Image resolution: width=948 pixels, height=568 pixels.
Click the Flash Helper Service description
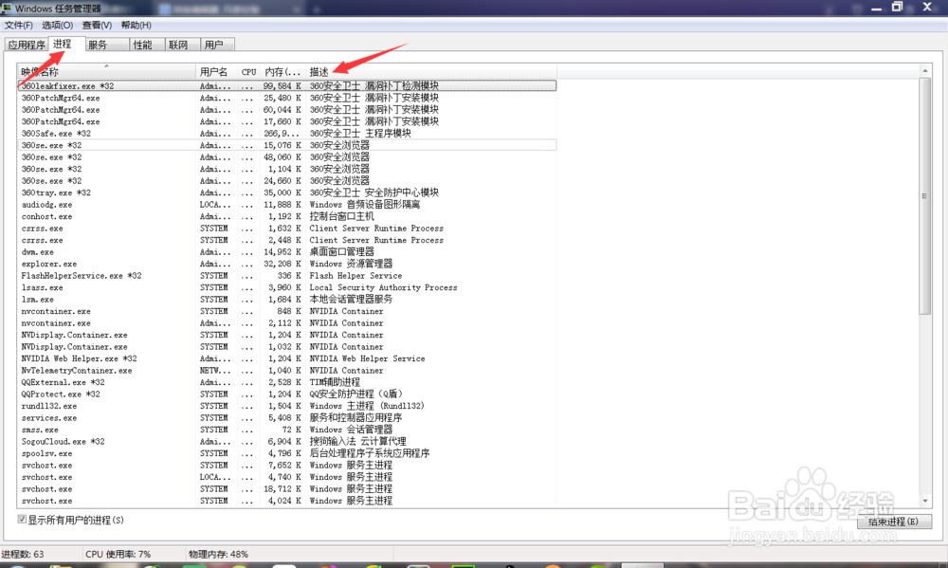(355, 275)
